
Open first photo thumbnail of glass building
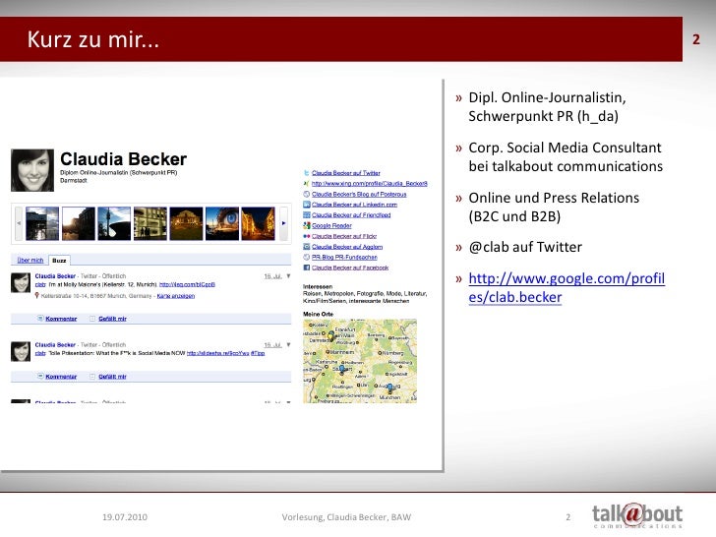[x=42, y=223]
